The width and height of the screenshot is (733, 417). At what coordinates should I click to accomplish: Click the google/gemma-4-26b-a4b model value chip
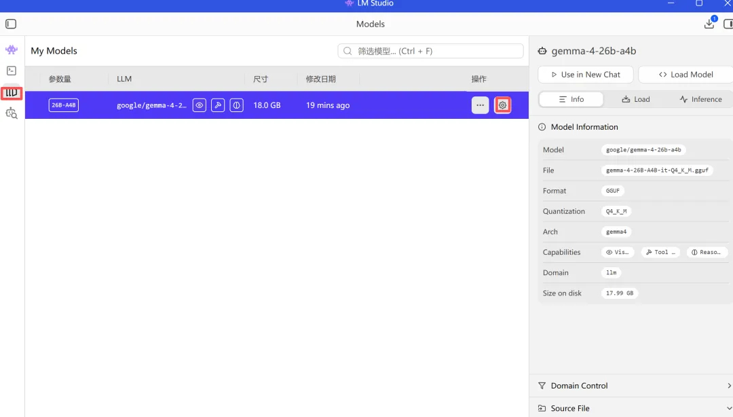[x=643, y=150]
